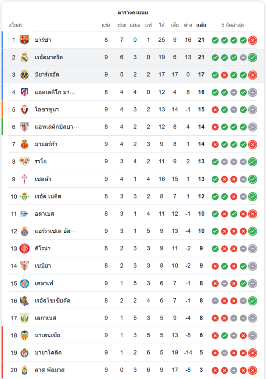This screenshot has width=266, height=379.
Task: Click the Real Madrid crest icon
Action: (25, 57)
